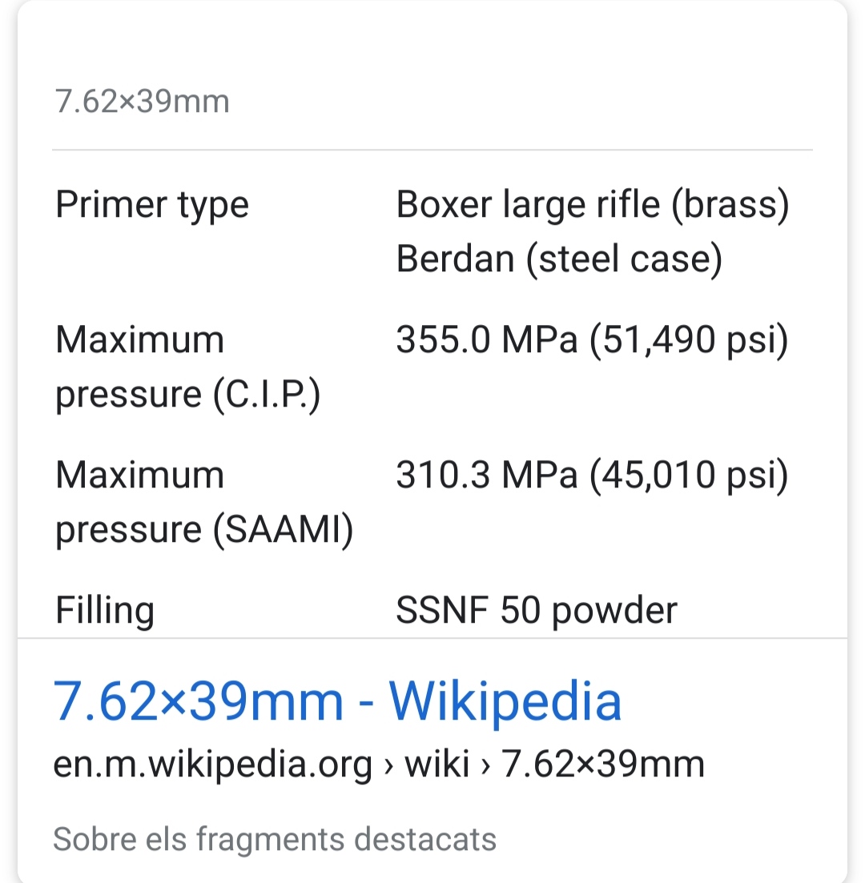
Task: Click the divider line below the snippet heading
Action: click(x=432, y=150)
